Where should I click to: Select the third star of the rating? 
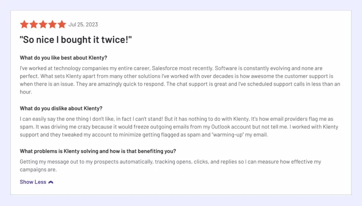(43, 24)
